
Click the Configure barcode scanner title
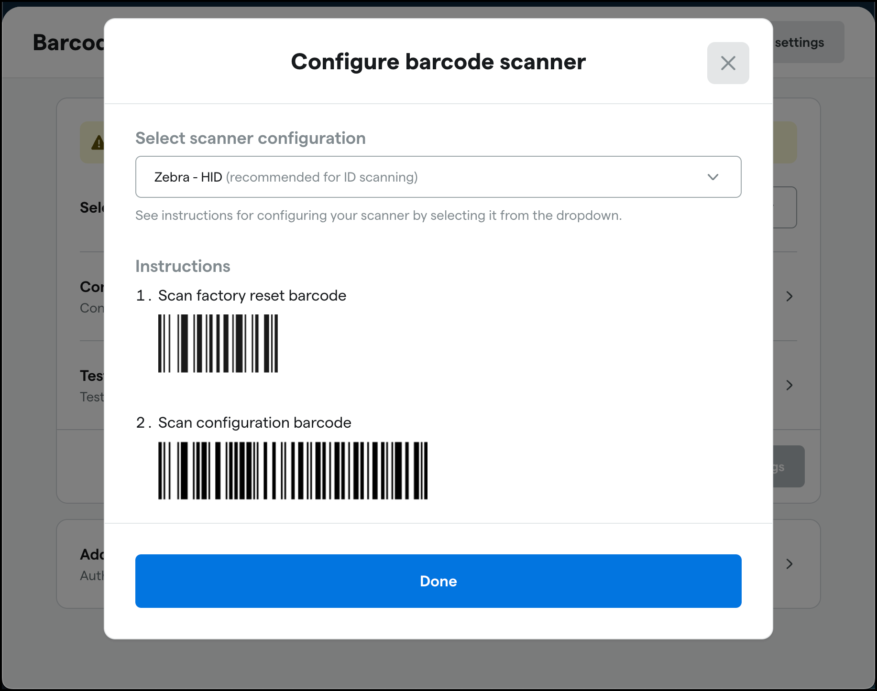click(x=438, y=61)
